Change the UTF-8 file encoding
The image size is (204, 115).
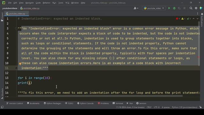pyautogui.click(x=157, y=107)
